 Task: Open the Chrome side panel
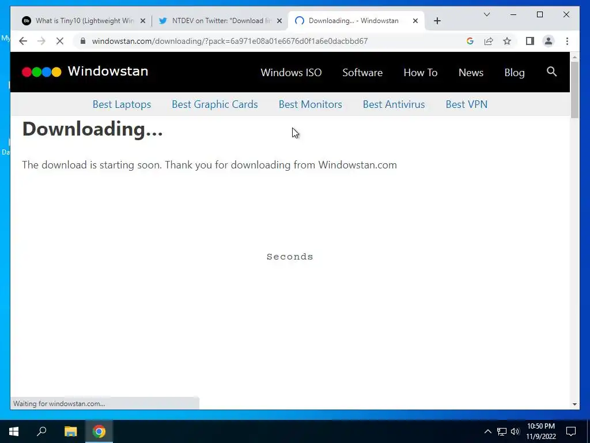(x=530, y=41)
